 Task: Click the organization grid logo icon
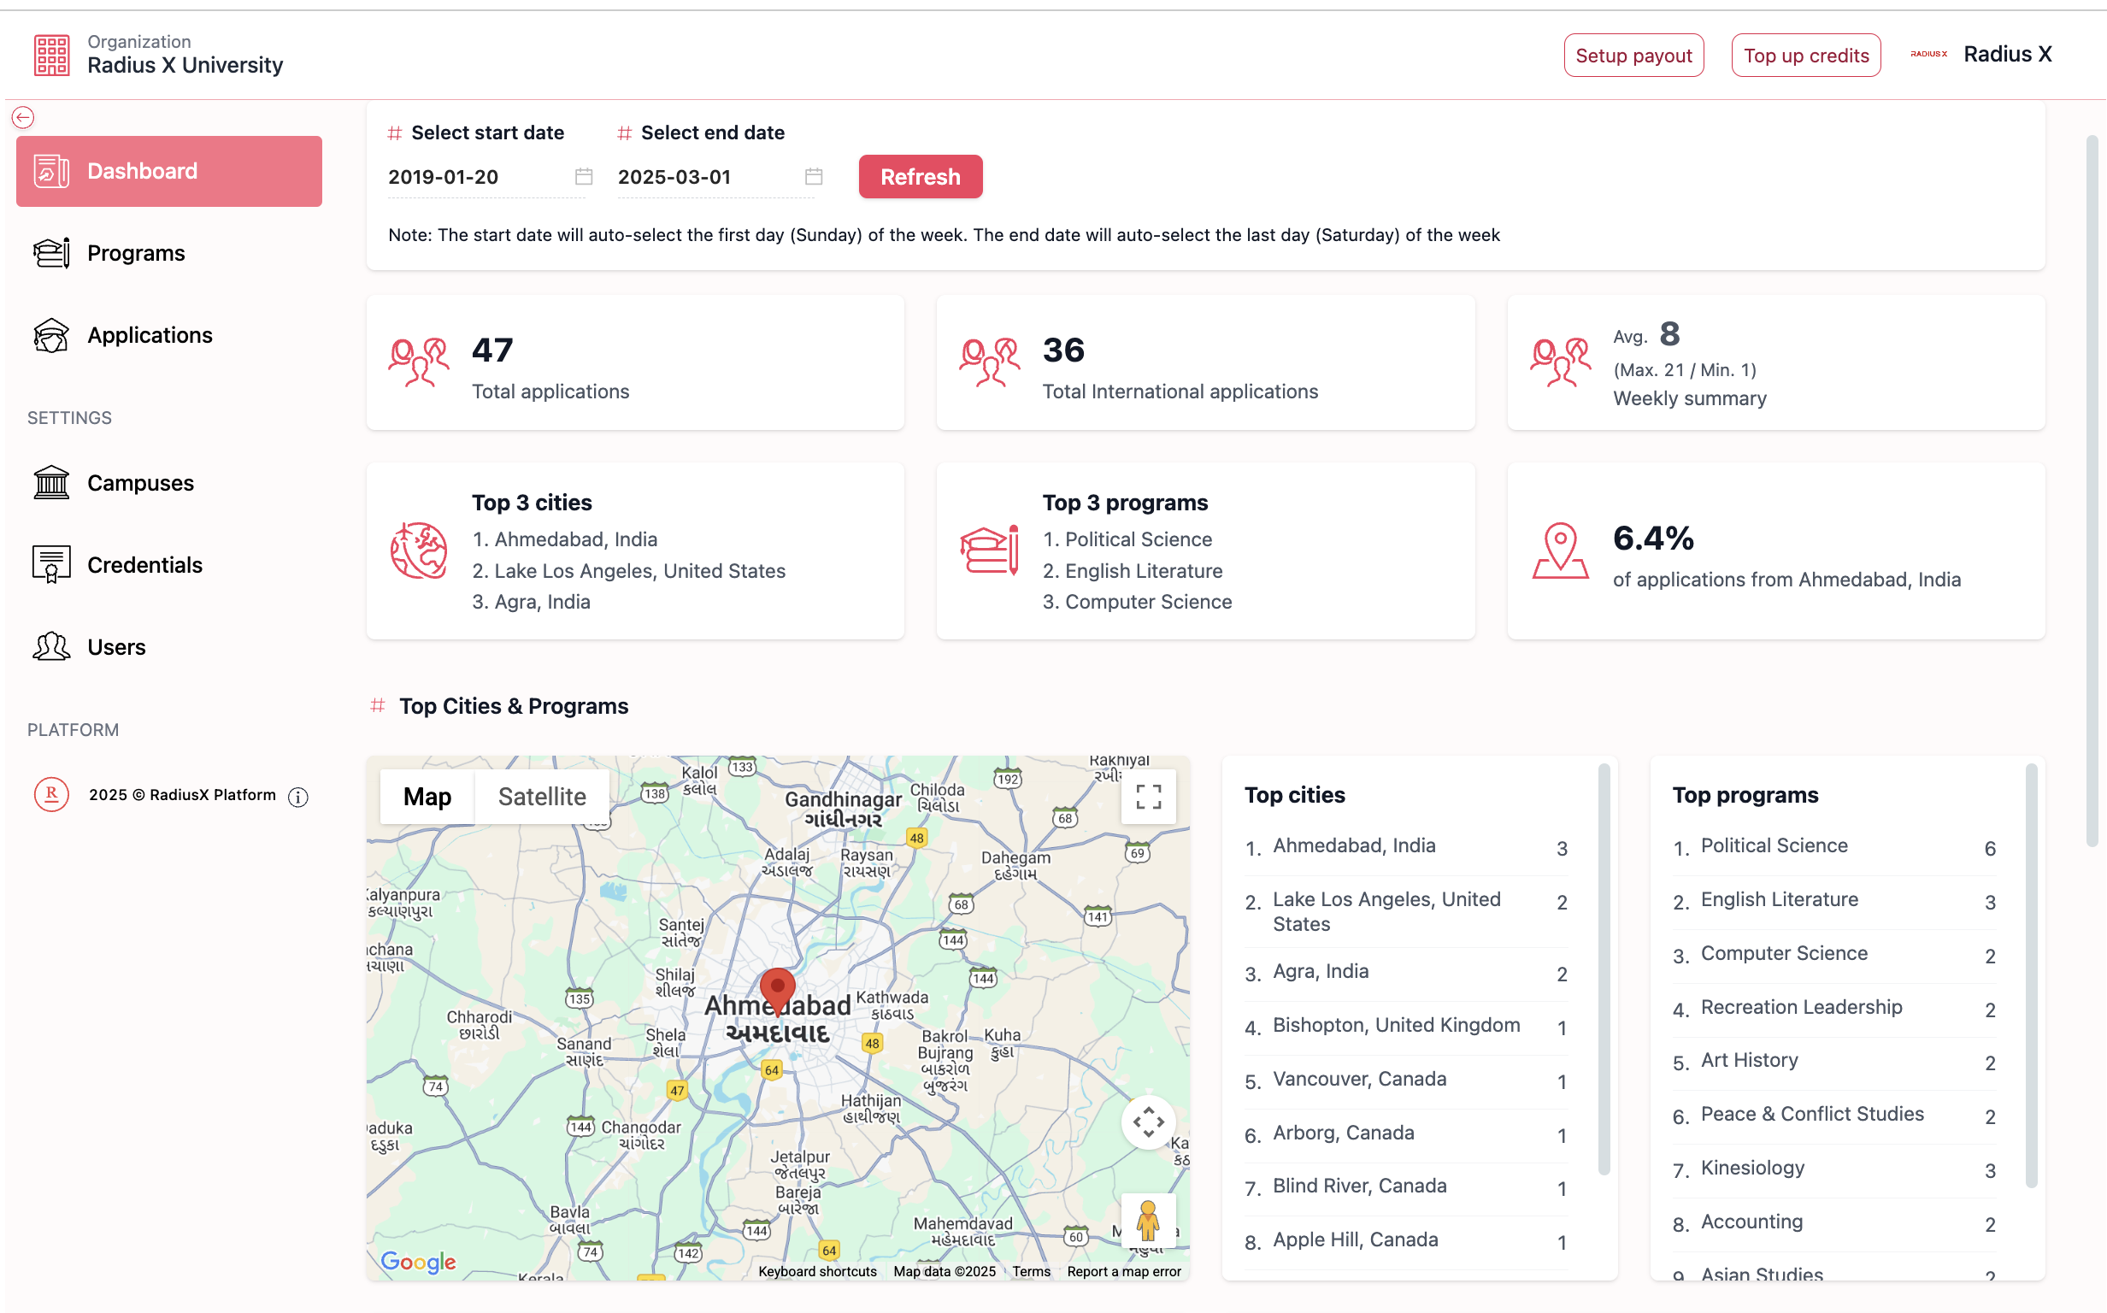pyautogui.click(x=51, y=55)
